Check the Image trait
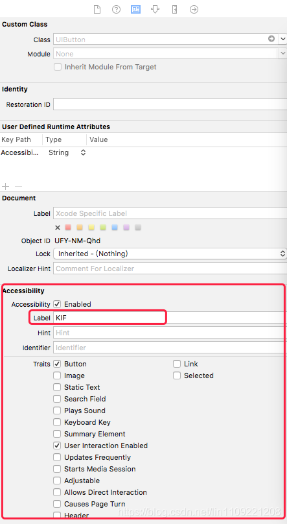Screen dimensions: 287x524 point(58,375)
